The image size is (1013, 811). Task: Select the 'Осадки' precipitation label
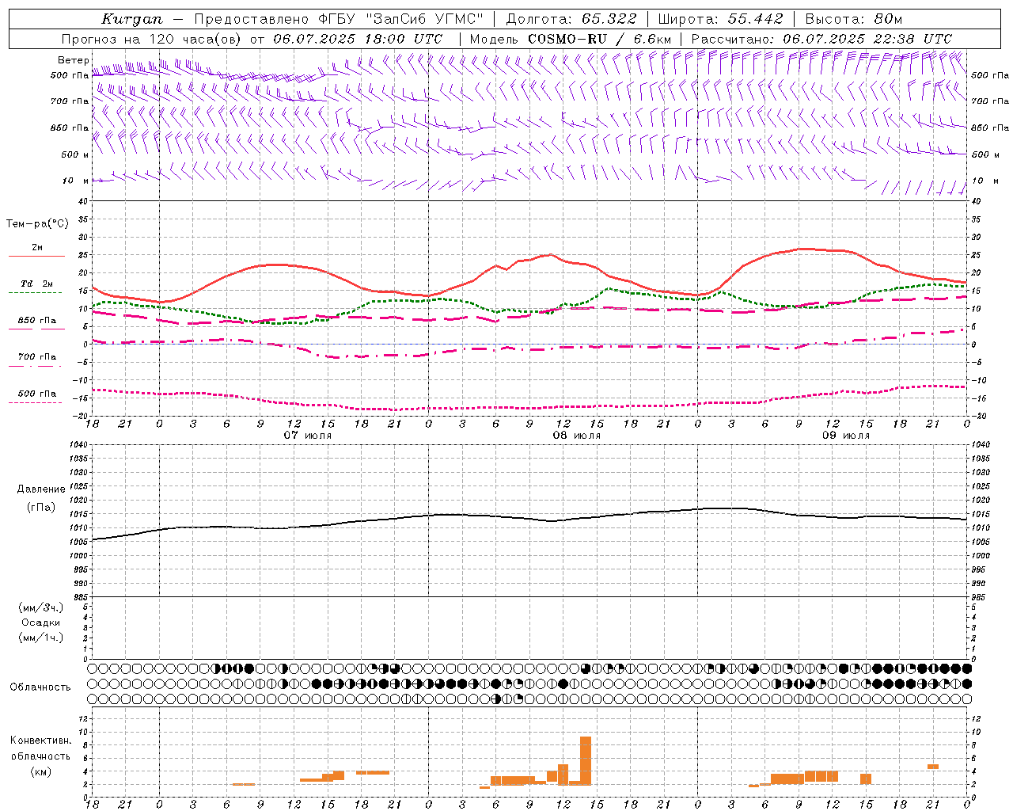click(41, 623)
